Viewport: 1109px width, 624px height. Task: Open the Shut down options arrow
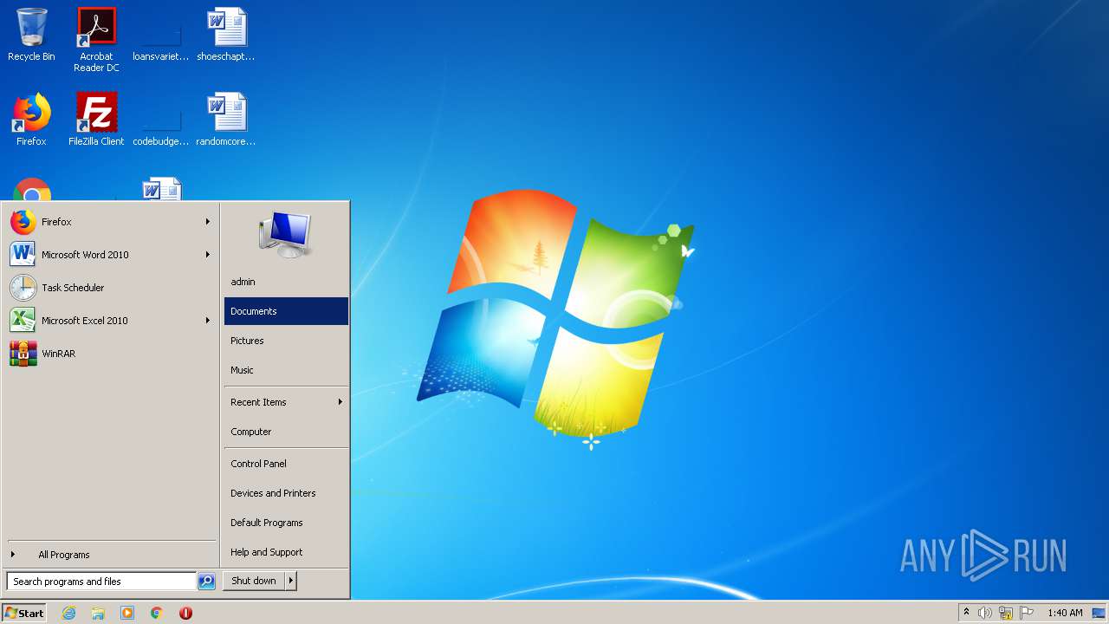(291, 582)
